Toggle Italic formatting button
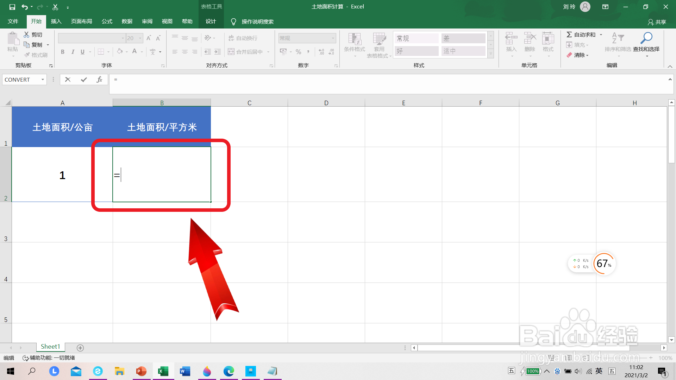This screenshot has width=676, height=380. pyautogui.click(x=73, y=52)
